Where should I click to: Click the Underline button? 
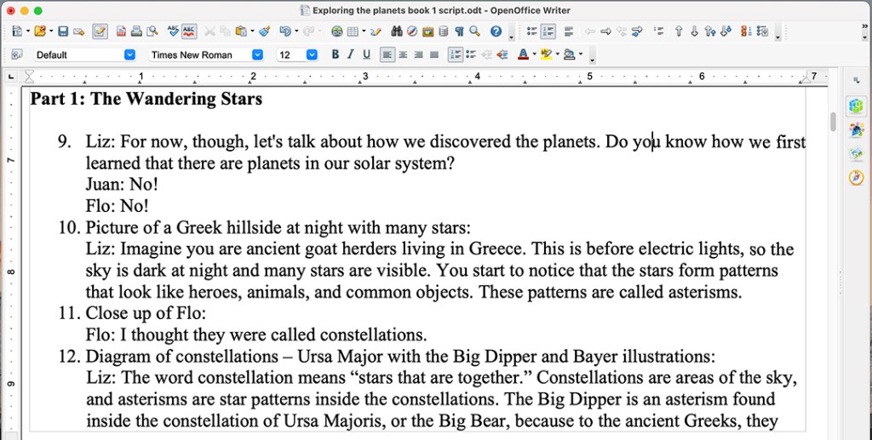366,54
